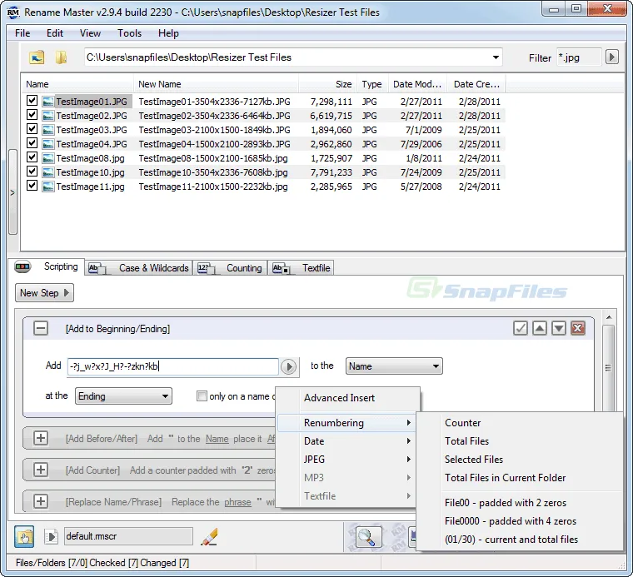The width and height of the screenshot is (633, 577).
Task: Select Renumbering in the insert menu
Action: 346,423
